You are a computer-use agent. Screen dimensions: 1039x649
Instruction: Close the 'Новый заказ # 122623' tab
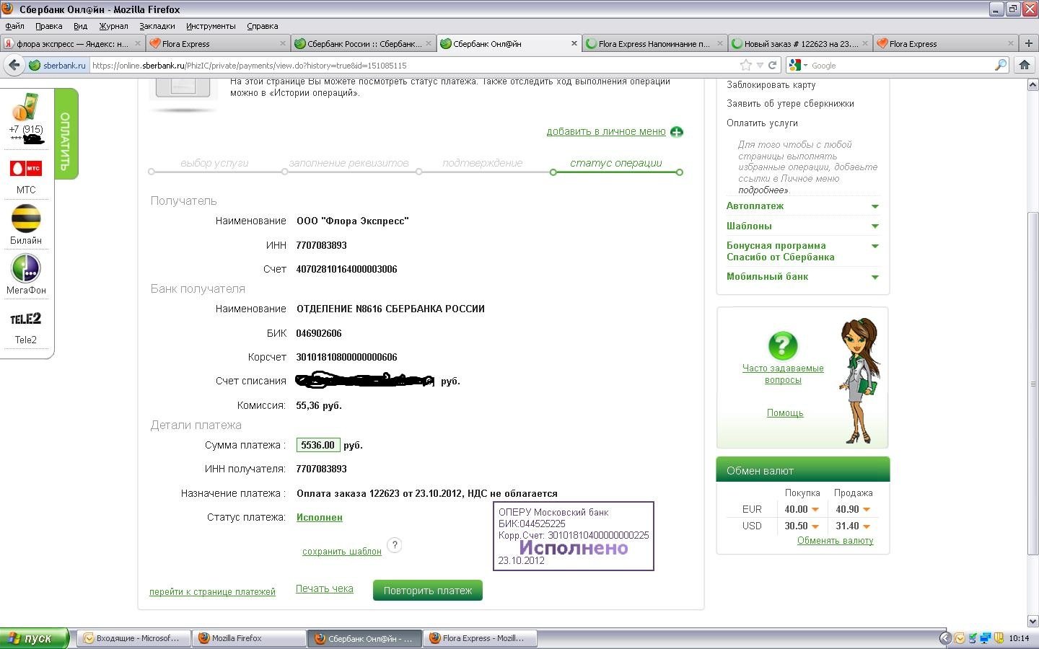click(865, 43)
